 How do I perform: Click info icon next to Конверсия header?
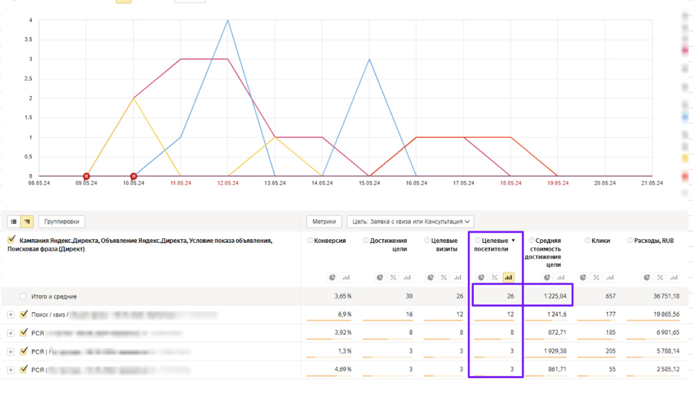coord(310,241)
